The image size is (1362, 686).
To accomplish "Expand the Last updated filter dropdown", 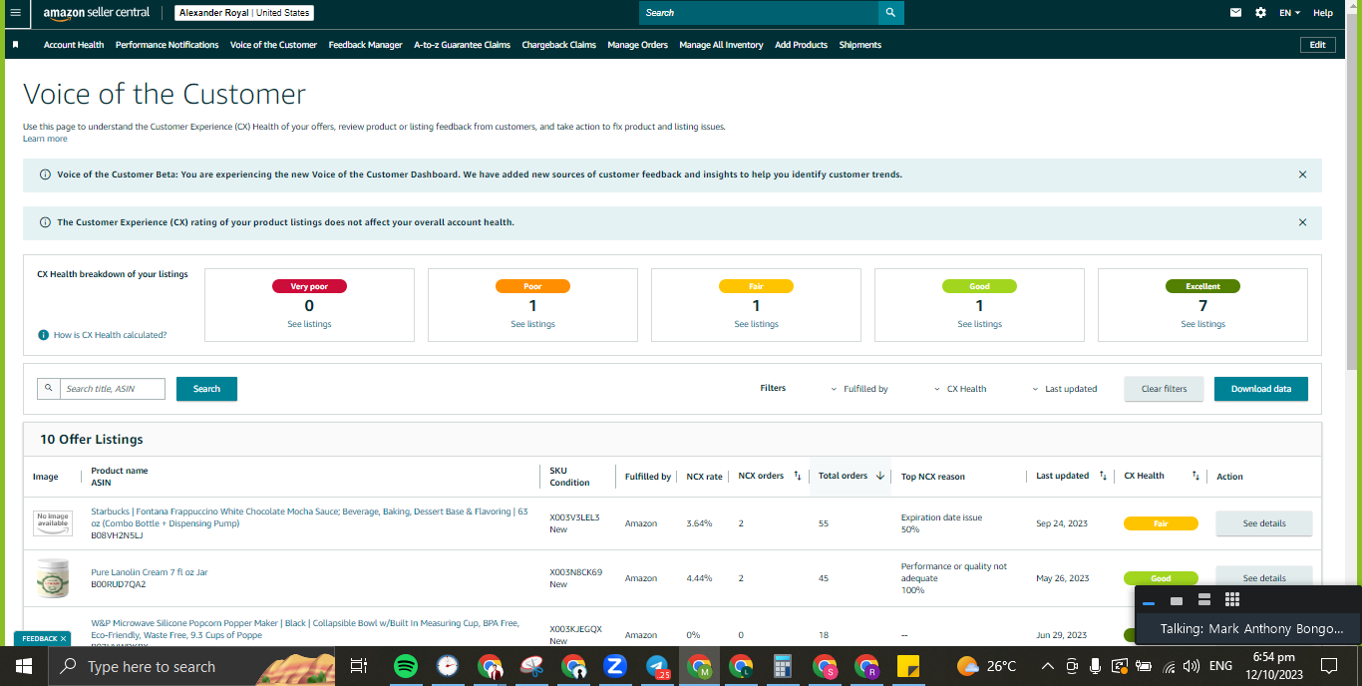I will pyautogui.click(x=1064, y=389).
